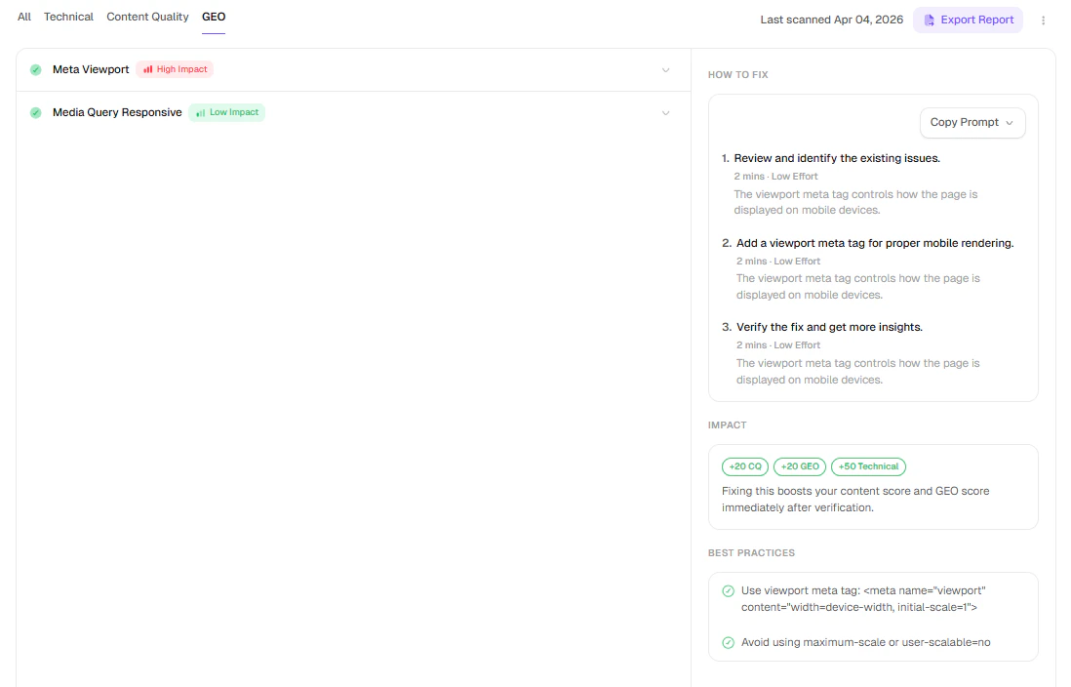Click the 'Last scanned Apr 04, 2026' text
Viewport: 1071px width, 687px height.
[832, 20]
